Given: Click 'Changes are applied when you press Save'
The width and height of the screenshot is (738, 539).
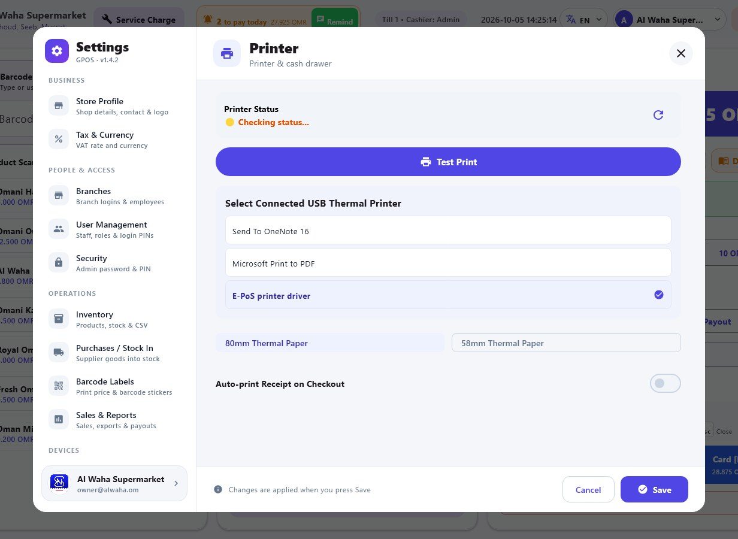Looking at the screenshot, I should [x=300, y=490].
